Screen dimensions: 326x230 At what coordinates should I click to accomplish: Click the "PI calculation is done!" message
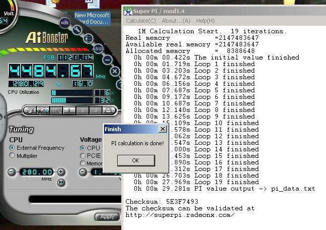137,143
